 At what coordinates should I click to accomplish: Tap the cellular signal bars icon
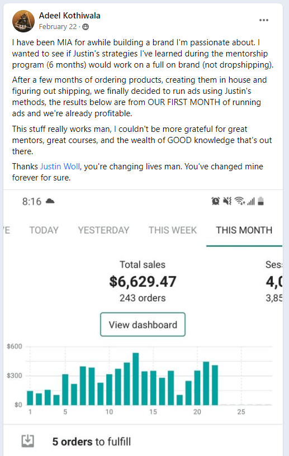coord(251,201)
